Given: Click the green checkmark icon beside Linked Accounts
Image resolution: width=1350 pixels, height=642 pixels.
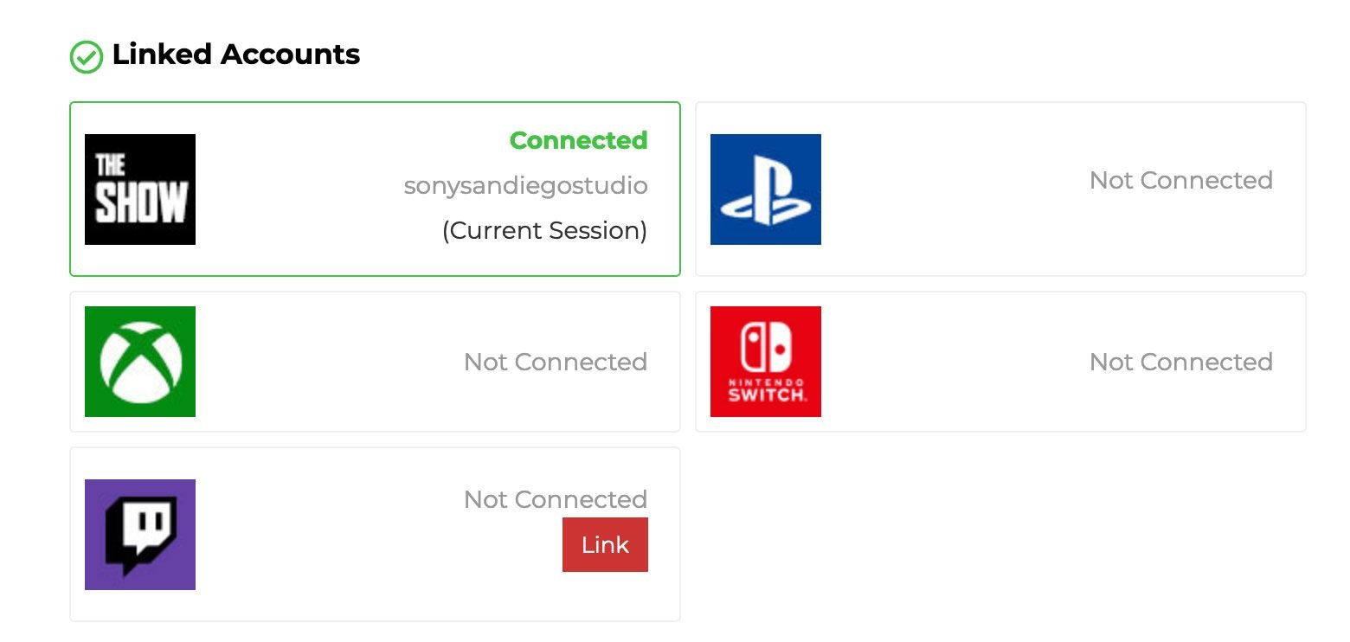Looking at the screenshot, I should click(x=86, y=57).
